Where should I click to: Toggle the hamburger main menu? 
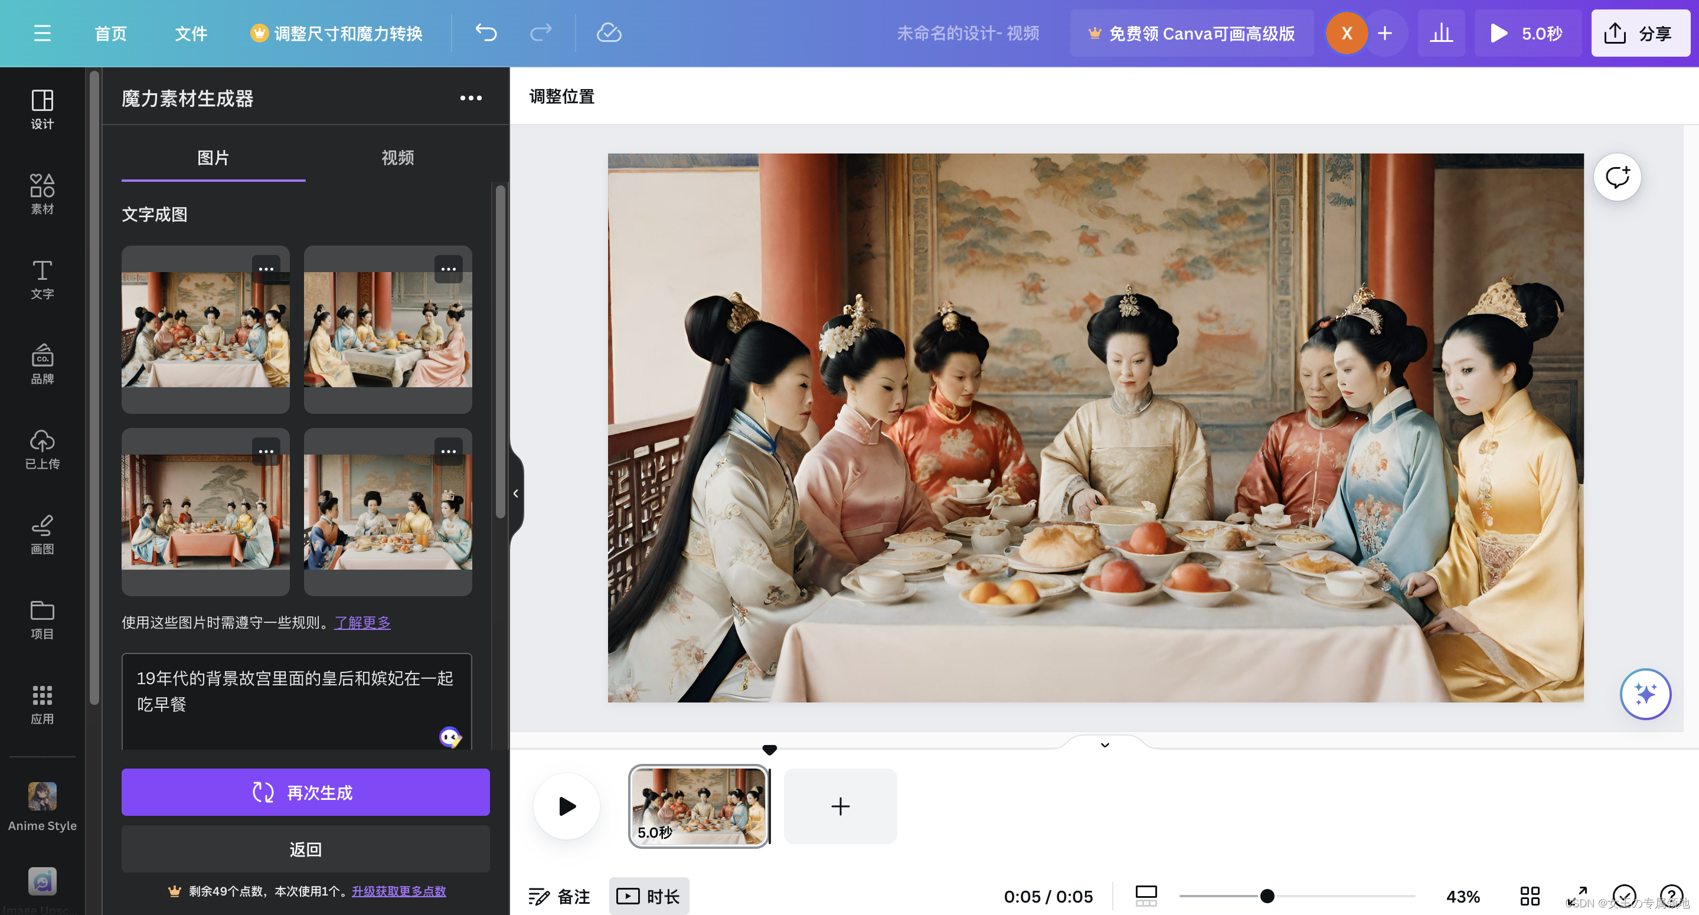43,32
